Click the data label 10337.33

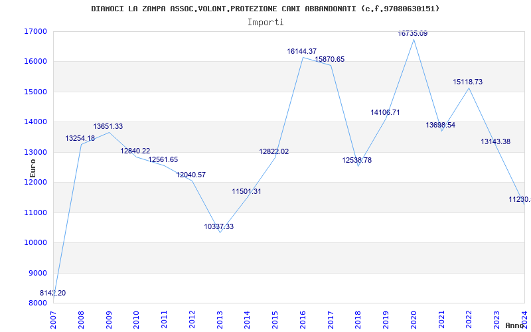click(x=219, y=226)
